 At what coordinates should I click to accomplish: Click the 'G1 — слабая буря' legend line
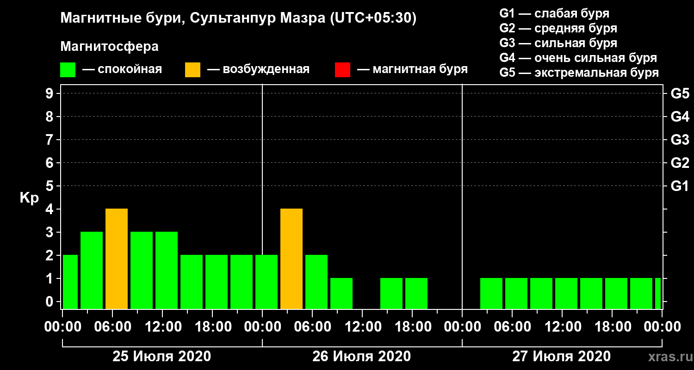tap(554, 13)
